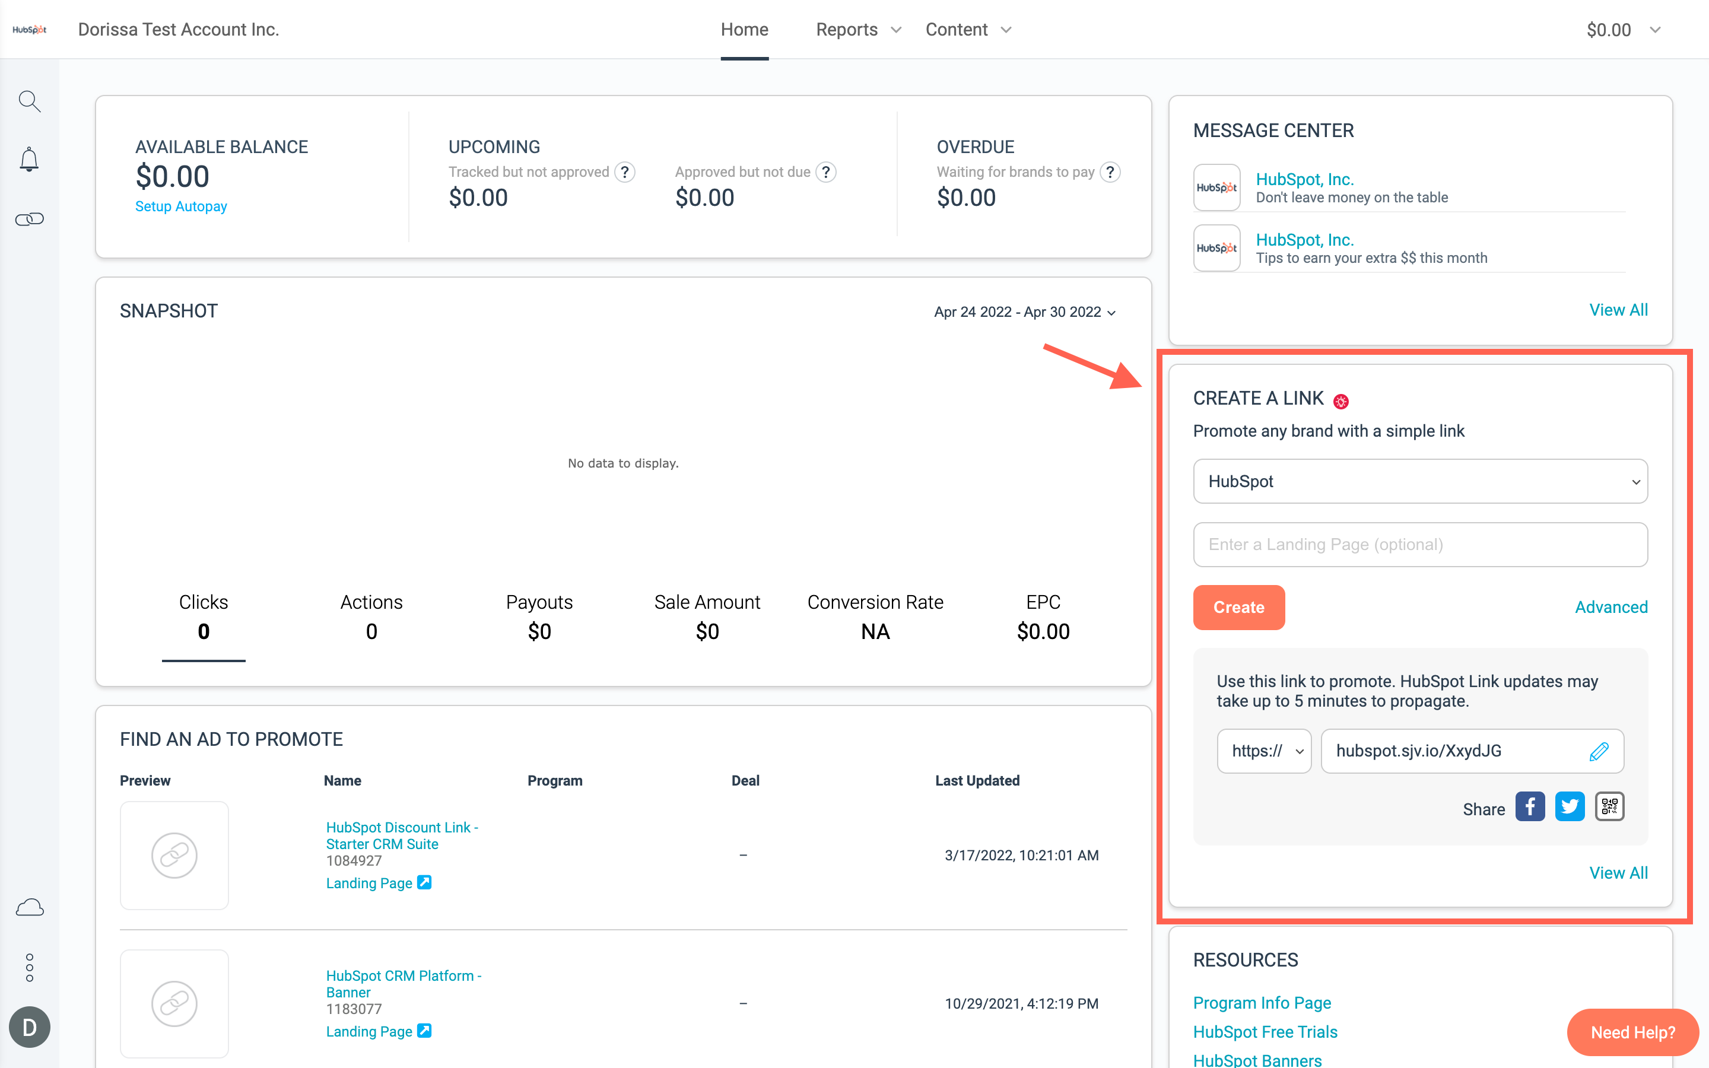Select the Sale Amount snapshot metric
This screenshot has height=1068, width=1709.
pyautogui.click(x=707, y=616)
